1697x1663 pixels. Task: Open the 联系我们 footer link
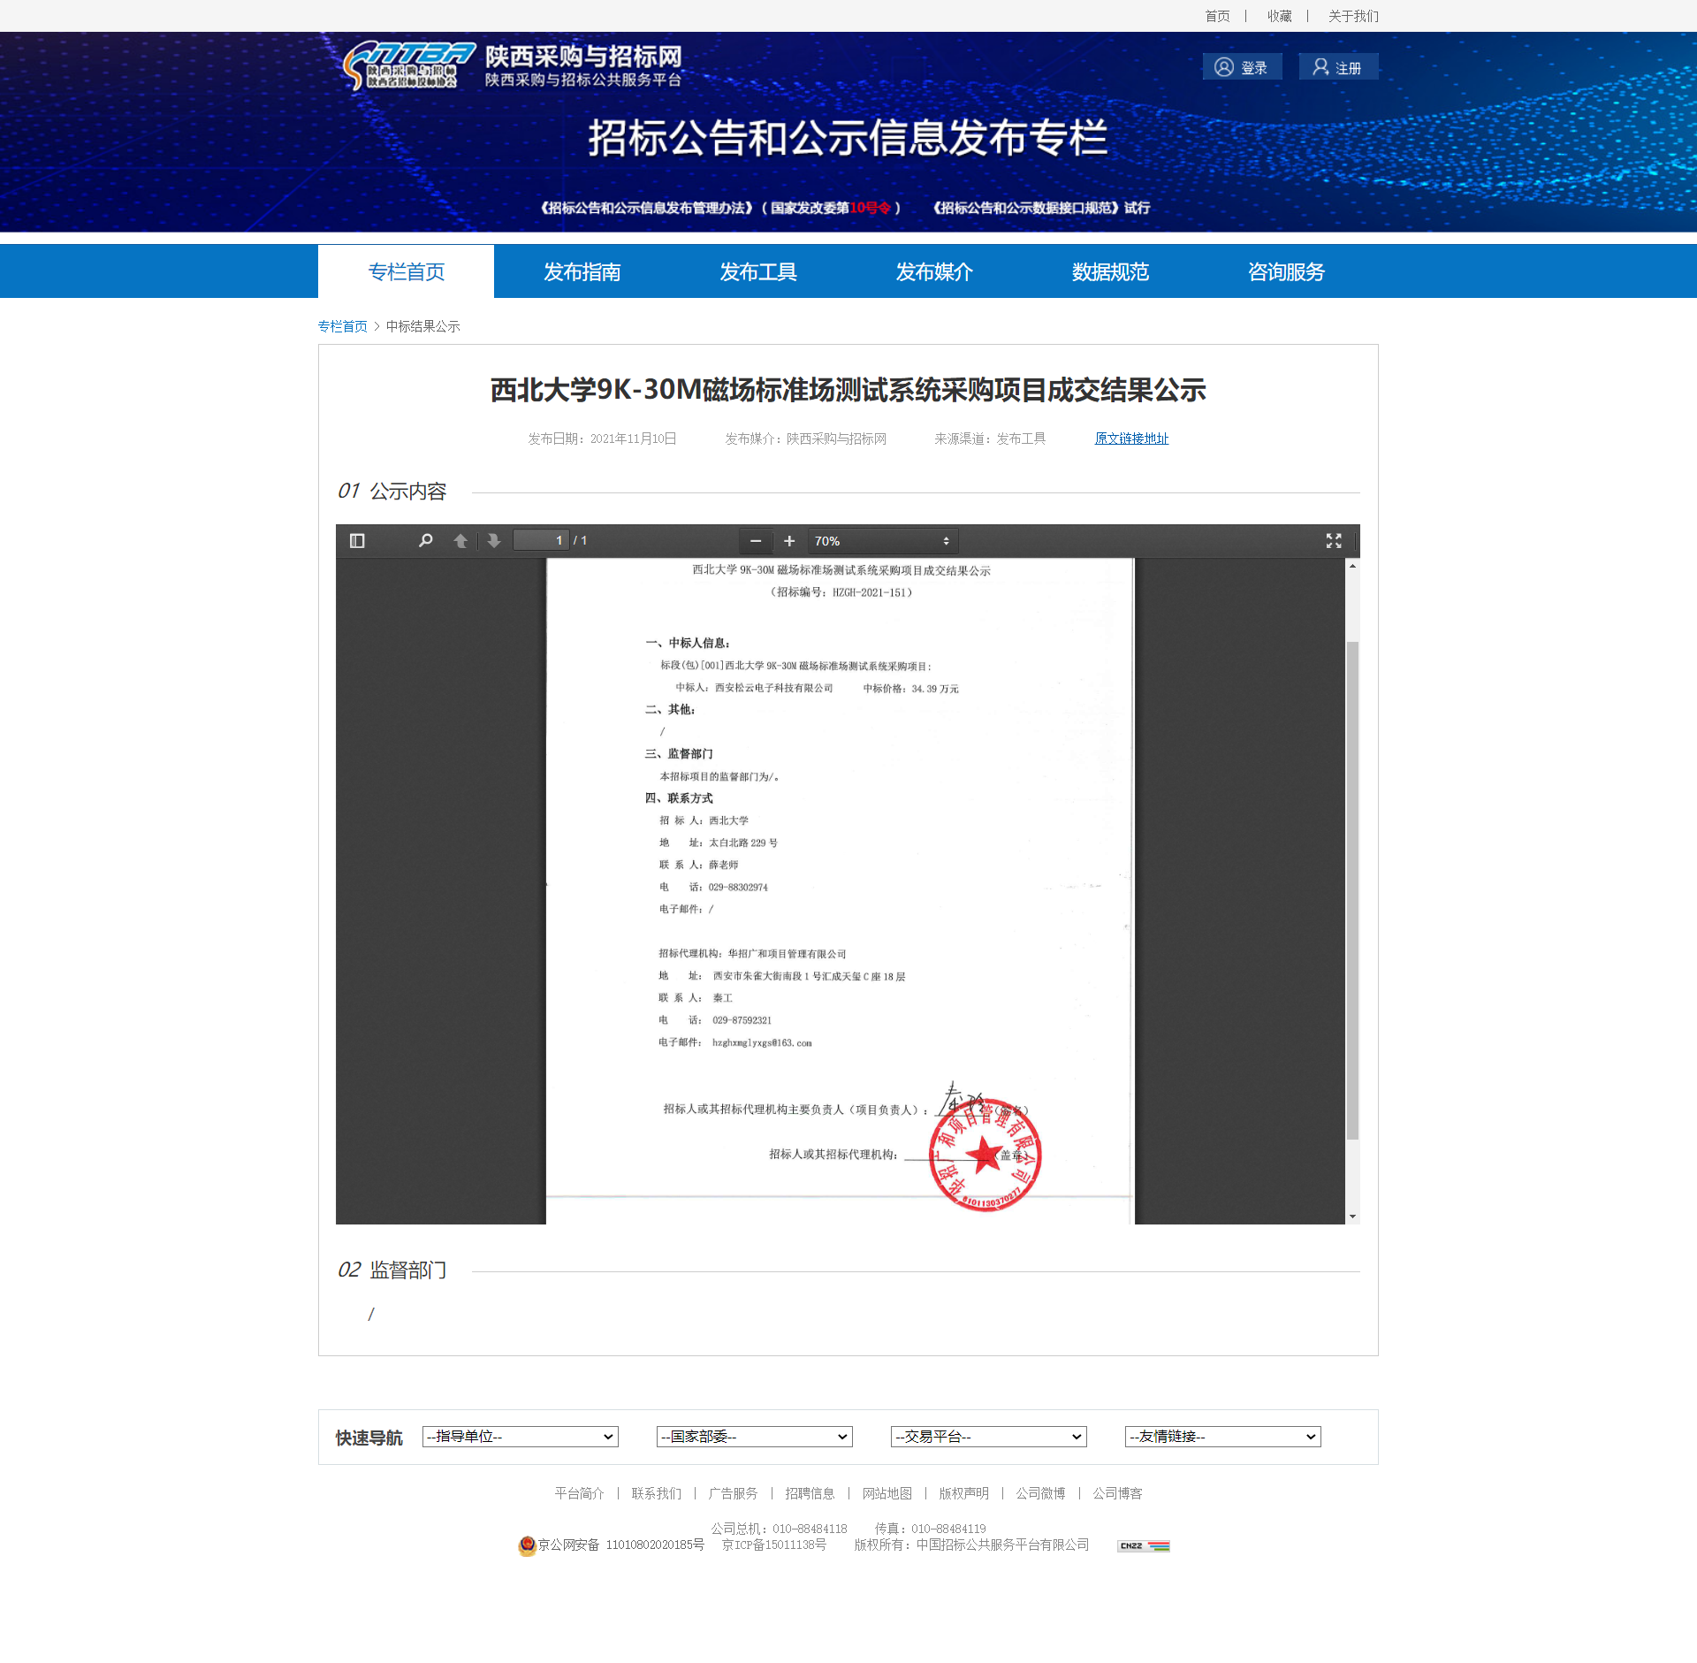[656, 1493]
